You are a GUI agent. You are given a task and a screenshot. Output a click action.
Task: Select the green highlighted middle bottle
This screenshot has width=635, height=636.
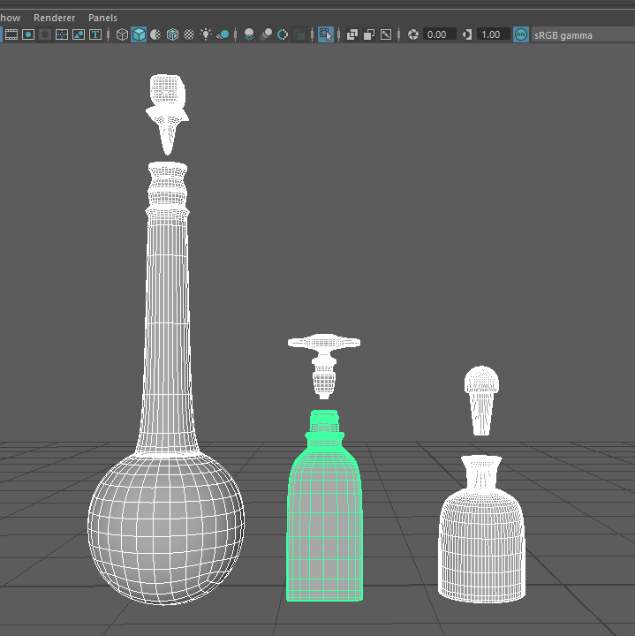pyautogui.click(x=324, y=521)
